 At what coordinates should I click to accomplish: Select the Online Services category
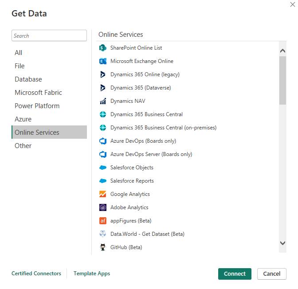(49, 132)
